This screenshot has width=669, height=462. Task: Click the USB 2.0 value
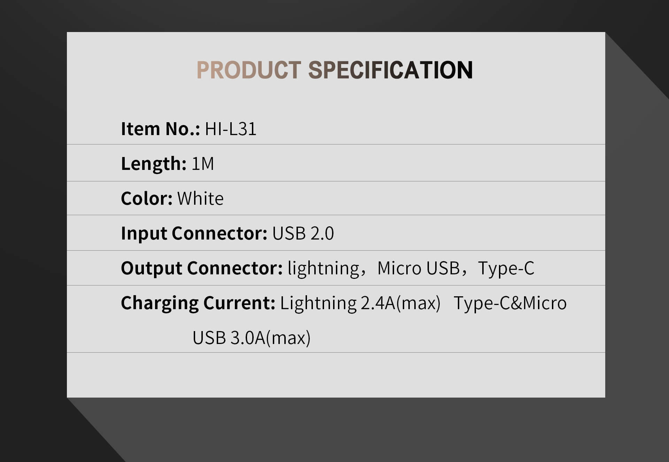303,233
